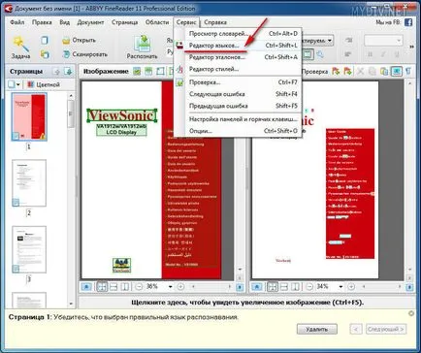Open the Документ menu
The image size is (421, 353).
pyautogui.click(x=90, y=22)
